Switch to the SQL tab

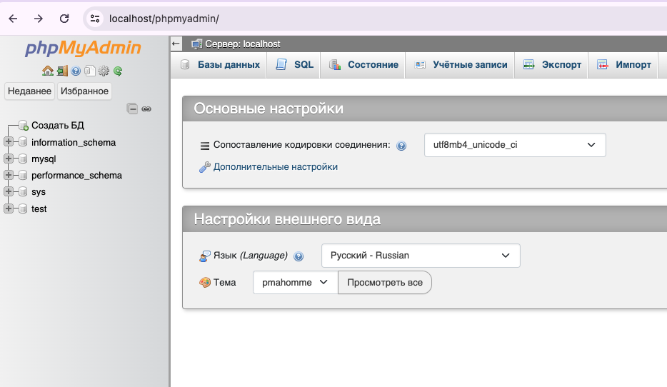[x=294, y=65]
